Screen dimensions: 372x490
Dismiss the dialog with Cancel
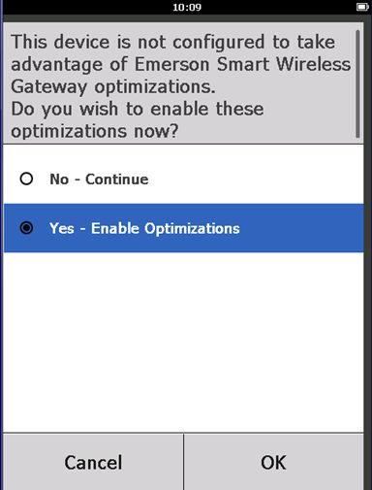tap(93, 462)
